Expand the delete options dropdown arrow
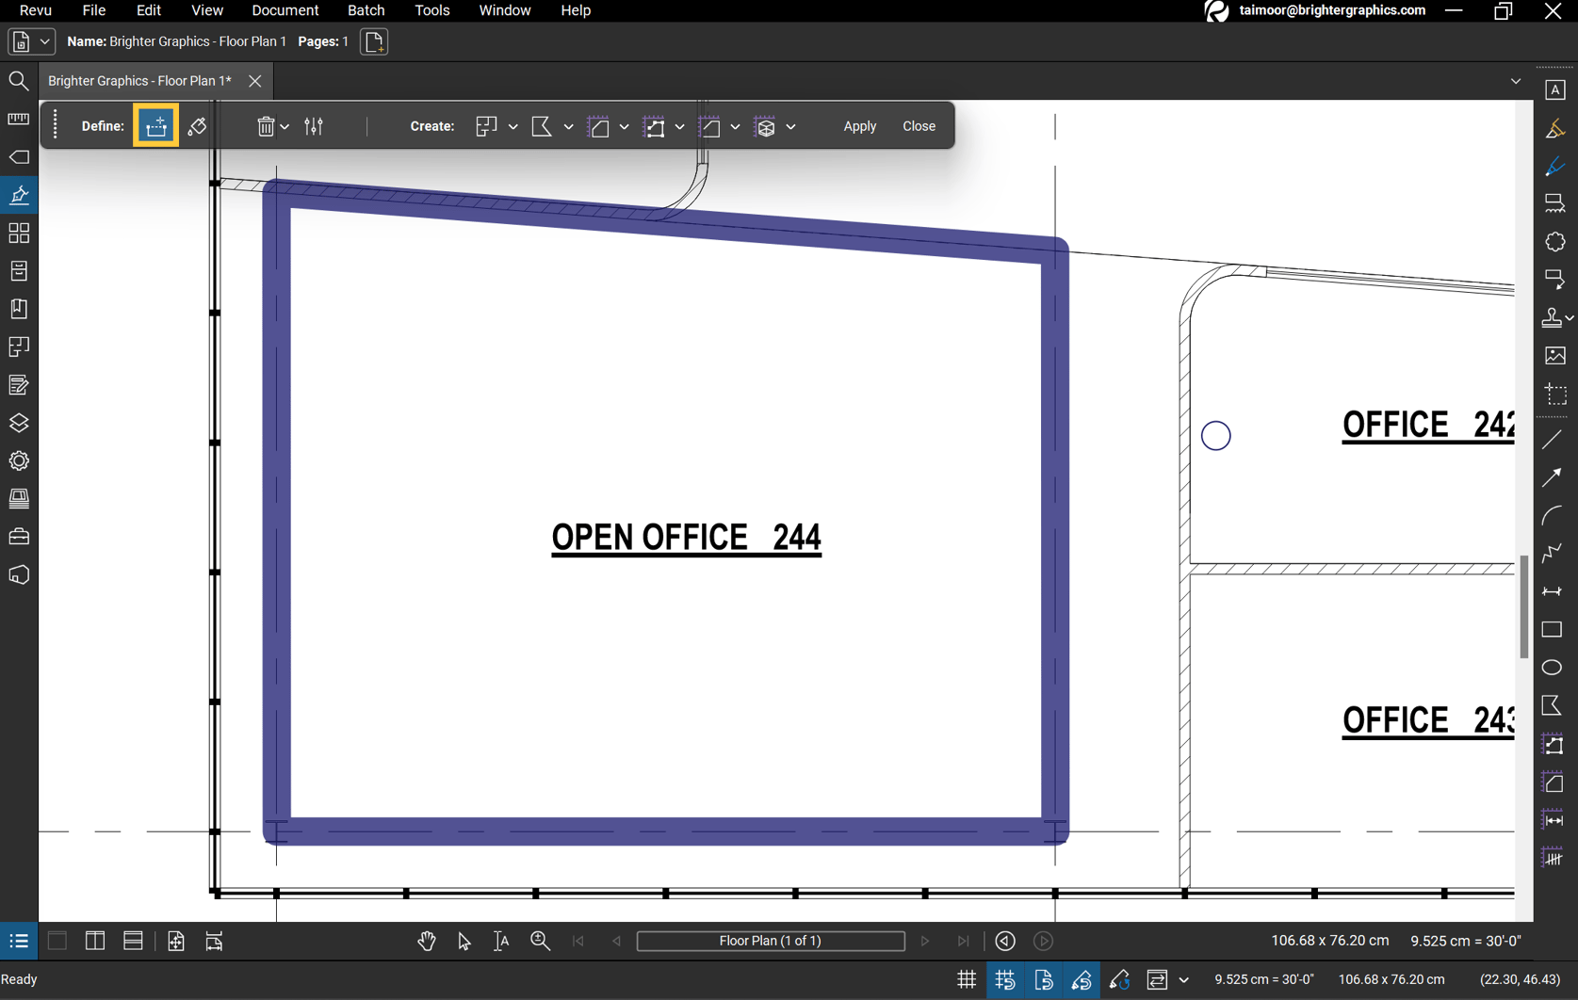This screenshot has height=1000, width=1578. point(285,125)
